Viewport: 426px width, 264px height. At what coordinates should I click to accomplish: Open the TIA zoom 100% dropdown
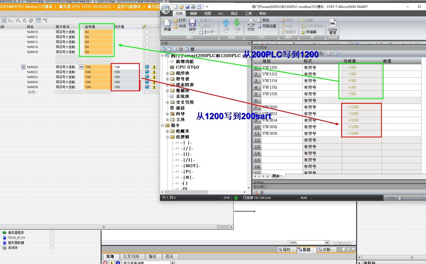tap(327, 243)
